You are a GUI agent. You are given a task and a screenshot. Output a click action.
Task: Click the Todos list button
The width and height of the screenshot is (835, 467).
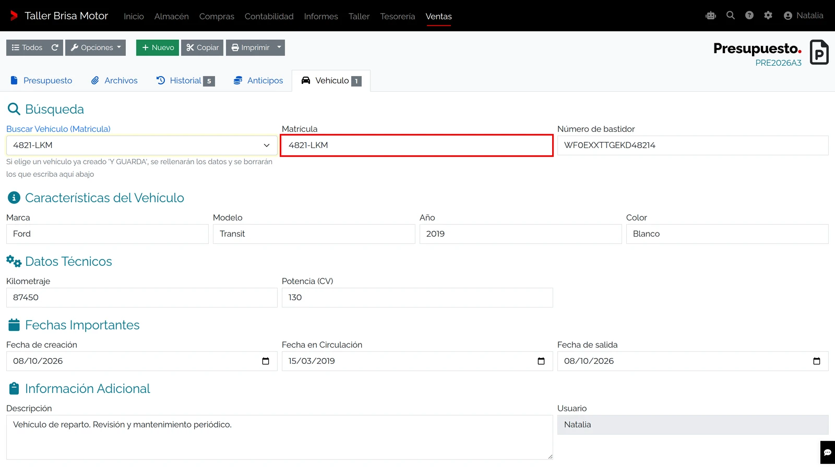[x=27, y=47]
